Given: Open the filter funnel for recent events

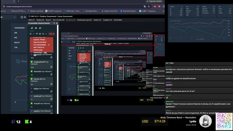Looking at the screenshot, I should coord(37,34).
